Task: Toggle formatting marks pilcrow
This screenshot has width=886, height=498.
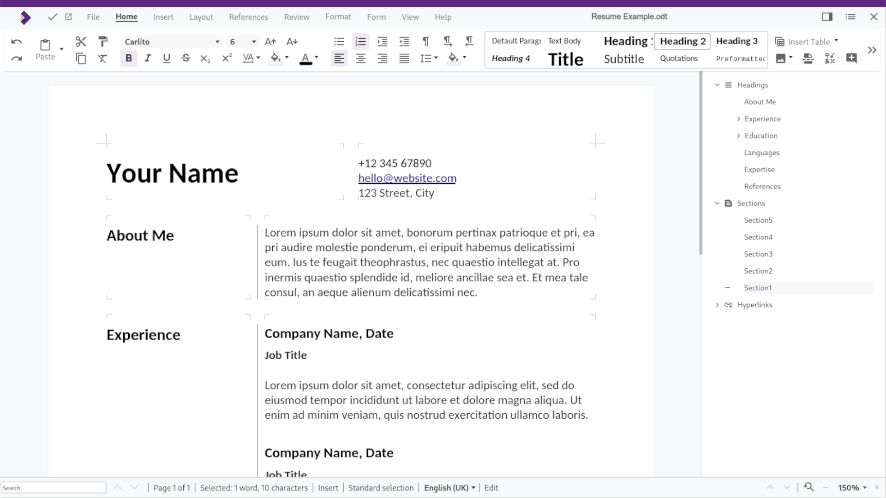Action: 426,41
